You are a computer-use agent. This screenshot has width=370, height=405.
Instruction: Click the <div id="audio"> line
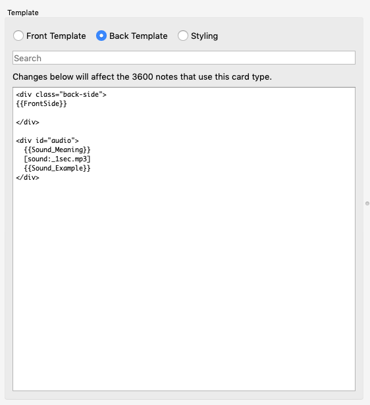47,140
